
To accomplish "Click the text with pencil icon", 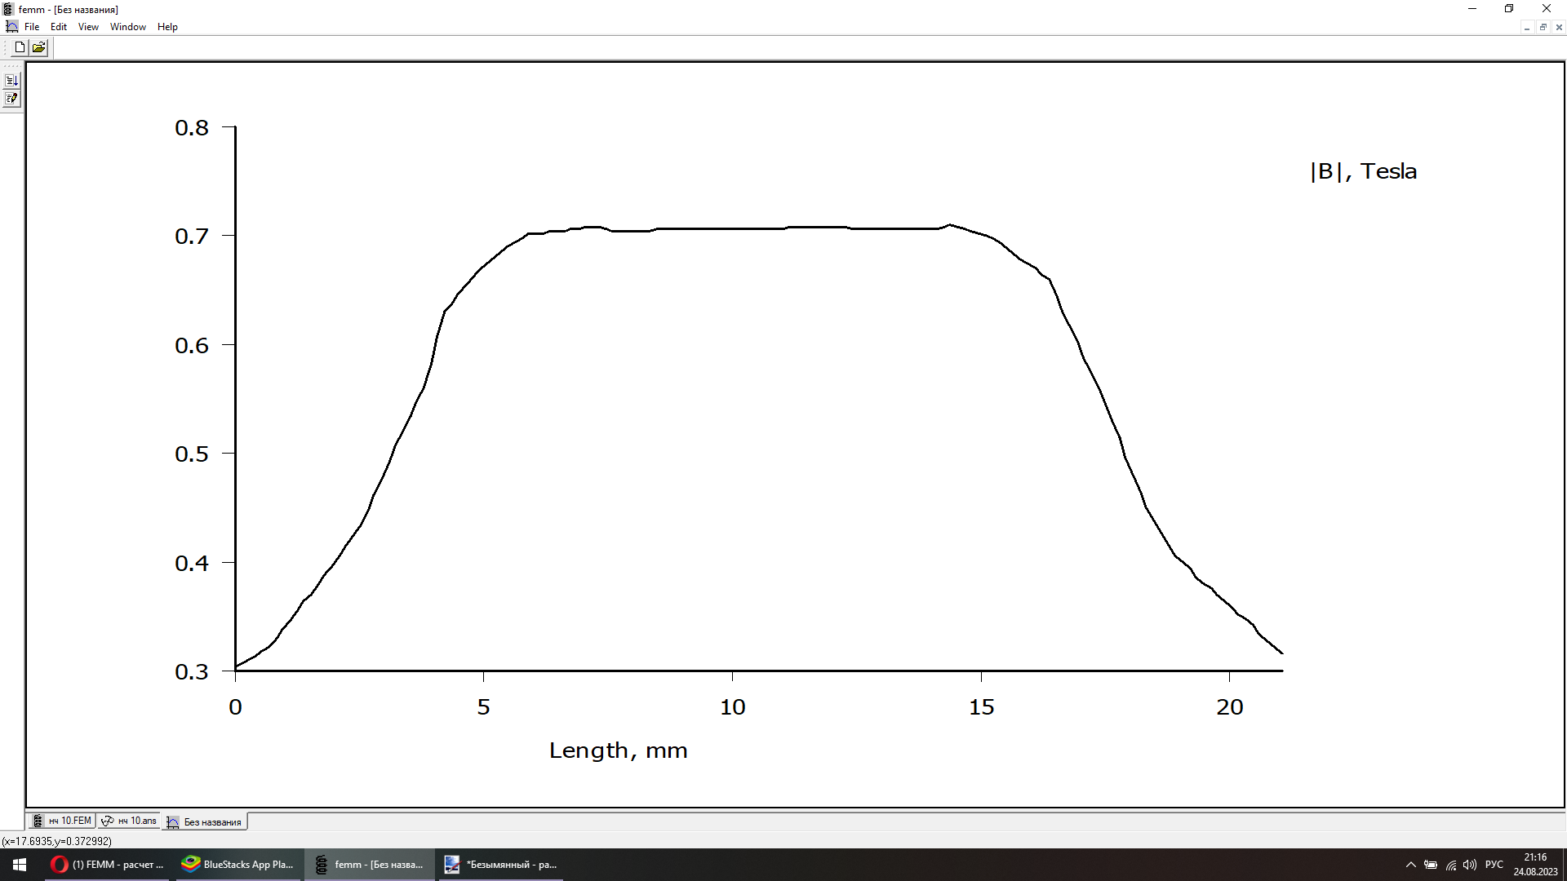I will (11, 99).
